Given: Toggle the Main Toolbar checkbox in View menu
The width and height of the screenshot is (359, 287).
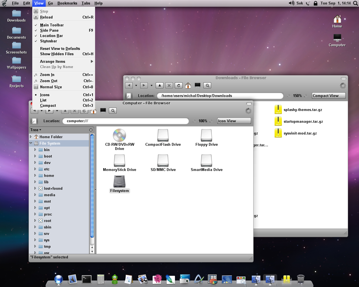Looking at the screenshot, I should point(52,25).
